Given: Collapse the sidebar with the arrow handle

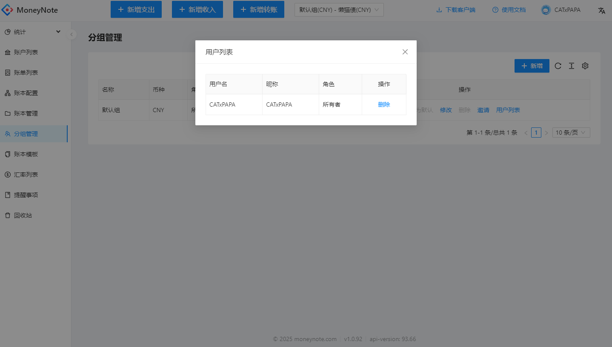Looking at the screenshot, I should point(72,34).
